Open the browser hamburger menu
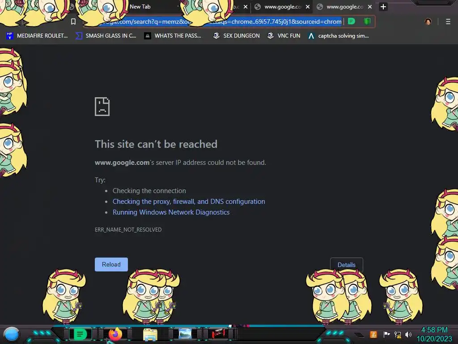 click(448, 21)
